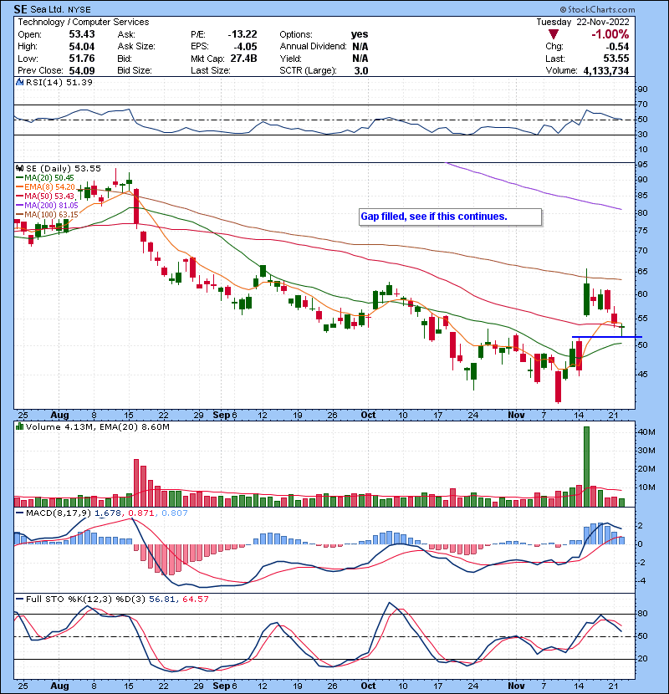Click the Yield label

click(x=290, y=59)
